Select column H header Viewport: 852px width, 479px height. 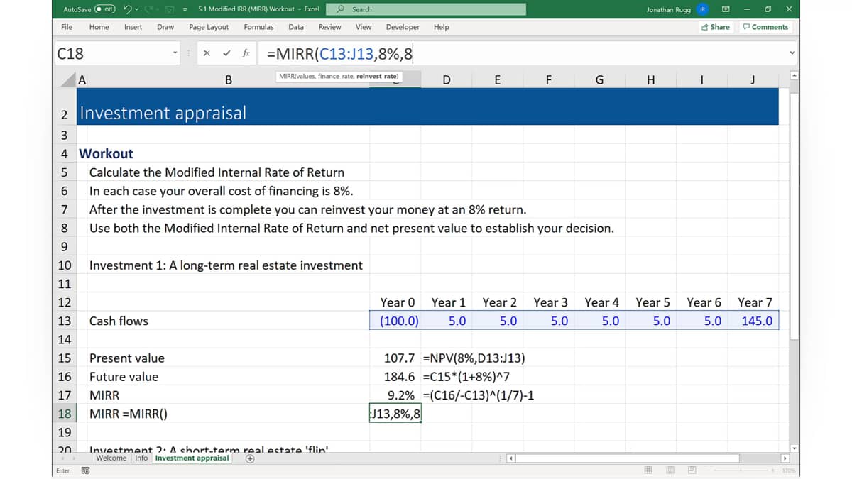pos(651,80)
